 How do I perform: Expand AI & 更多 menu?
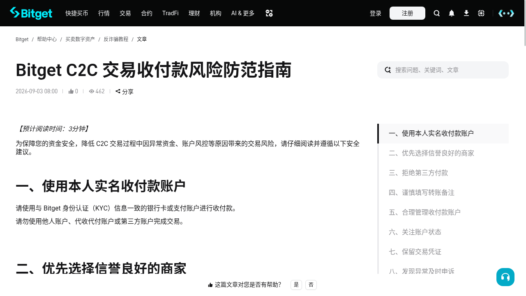pyautogui.click(x=243, y=13)
